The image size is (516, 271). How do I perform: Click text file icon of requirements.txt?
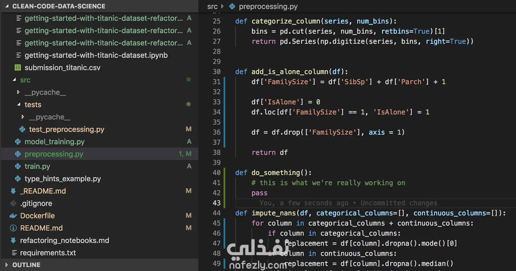[x=14, y=253]
